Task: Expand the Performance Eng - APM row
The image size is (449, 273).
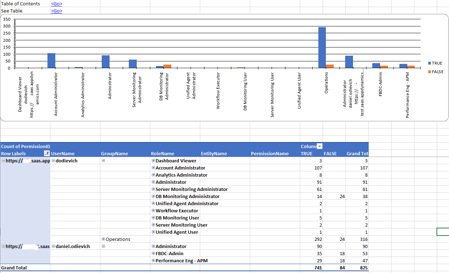Action: pos(153,261)
